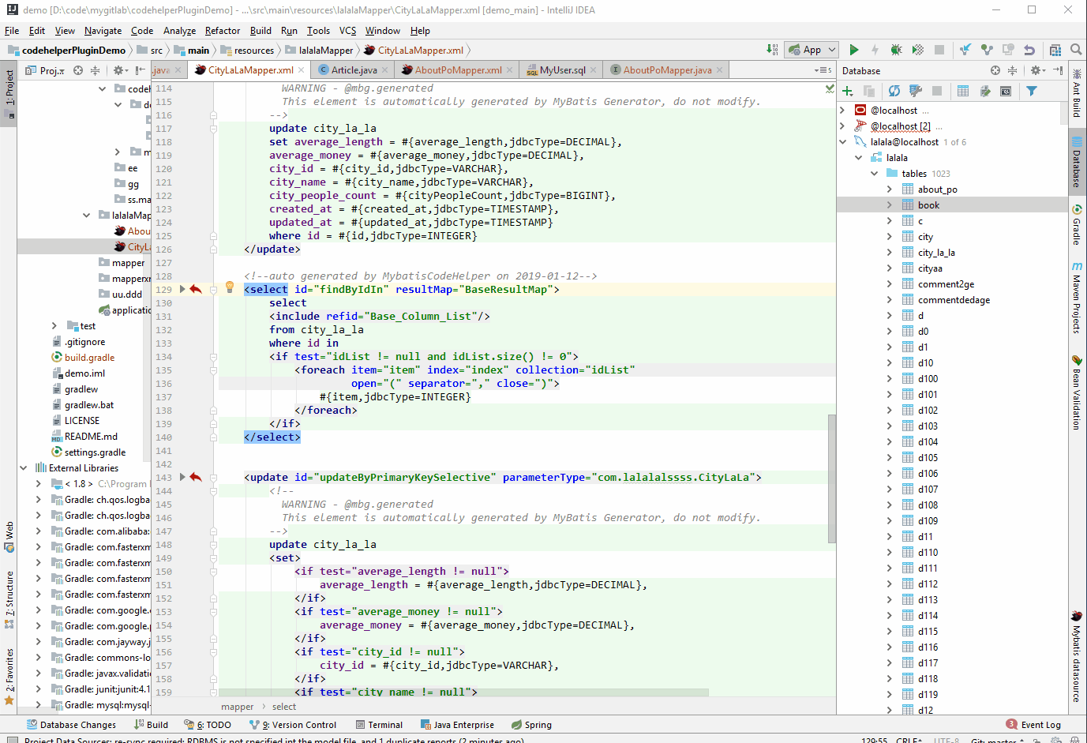Open the Project Structure icon in toolbar

1055,50
